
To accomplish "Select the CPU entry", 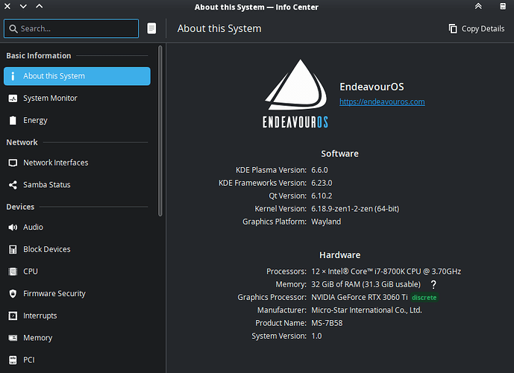I will tap(77, 272).
